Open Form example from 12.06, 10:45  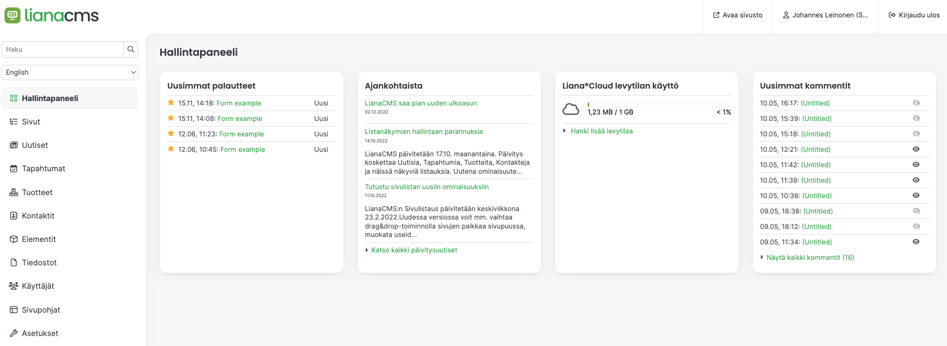point(243,149)
